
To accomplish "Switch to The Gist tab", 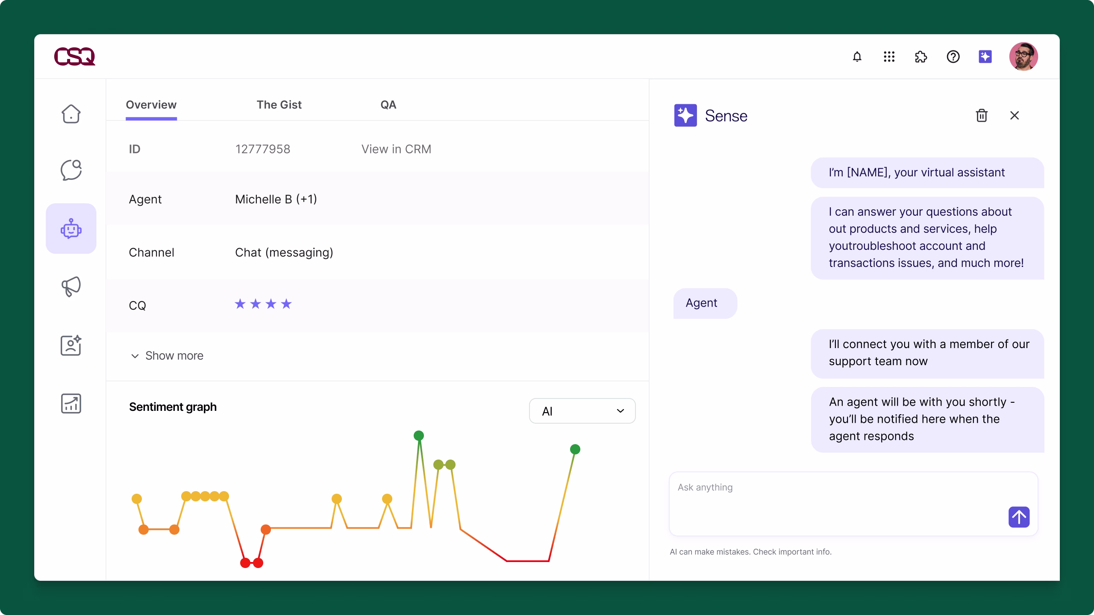I will pyautogui.click(x=279, y=105).
